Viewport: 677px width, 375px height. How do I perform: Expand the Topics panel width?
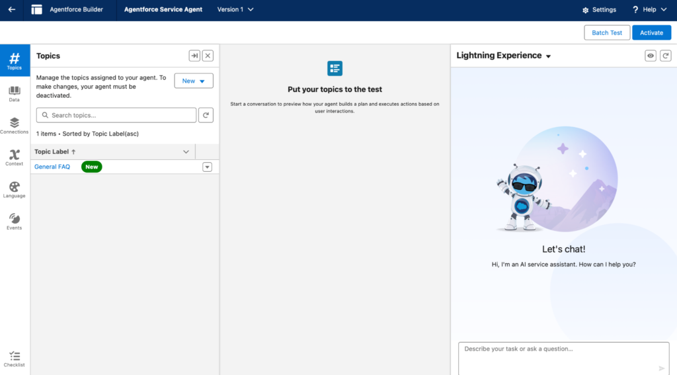coord(194,56)
